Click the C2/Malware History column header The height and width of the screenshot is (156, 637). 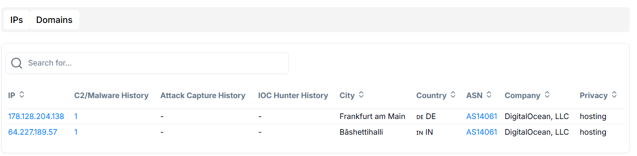pyautogui.click(x=111, y=95)
